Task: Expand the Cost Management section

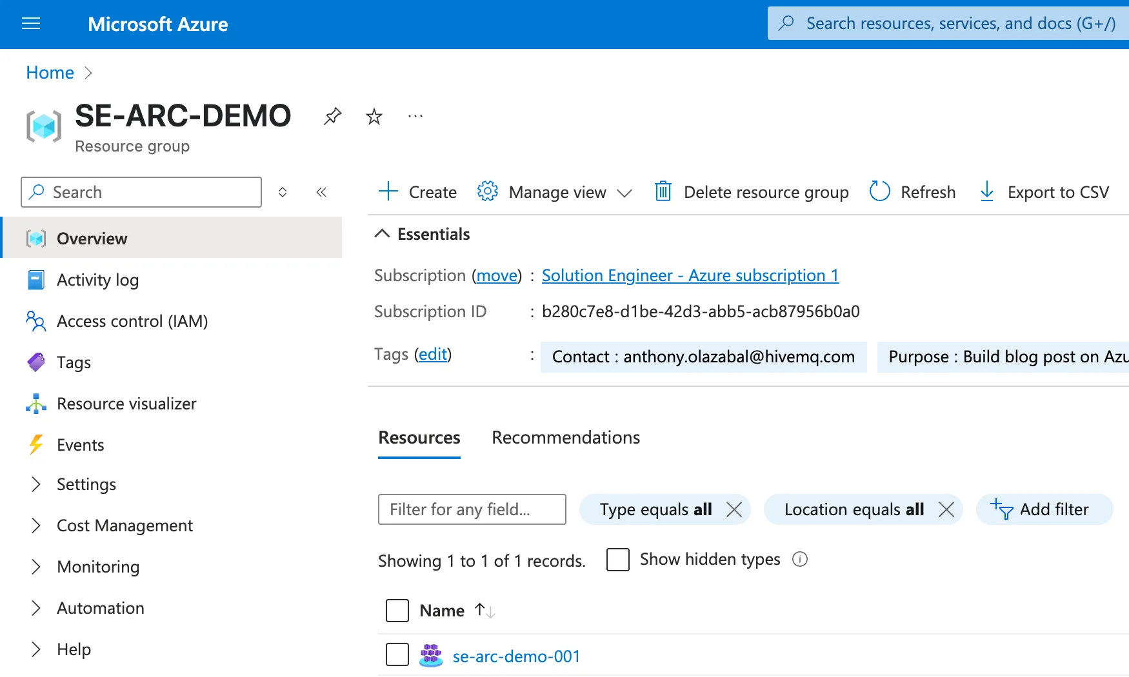Action: tap(36, 525)
